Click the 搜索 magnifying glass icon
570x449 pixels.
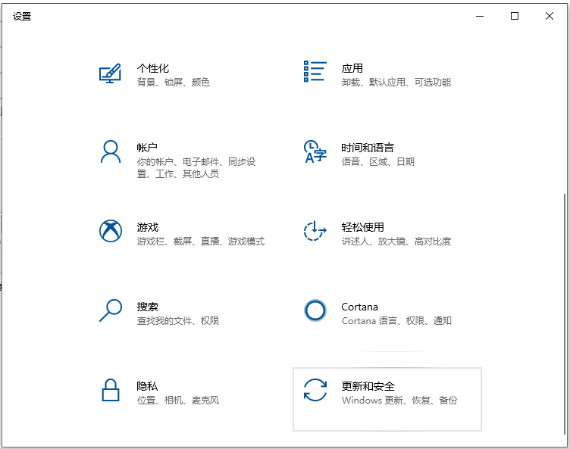pos(111,310)
